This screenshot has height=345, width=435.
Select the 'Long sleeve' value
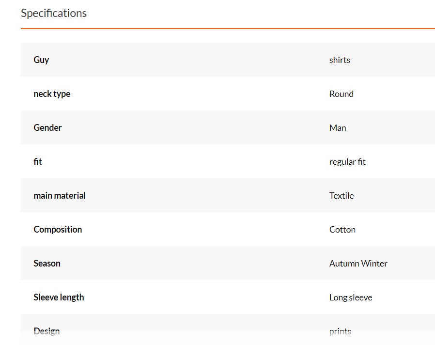(x=351, y=298)
